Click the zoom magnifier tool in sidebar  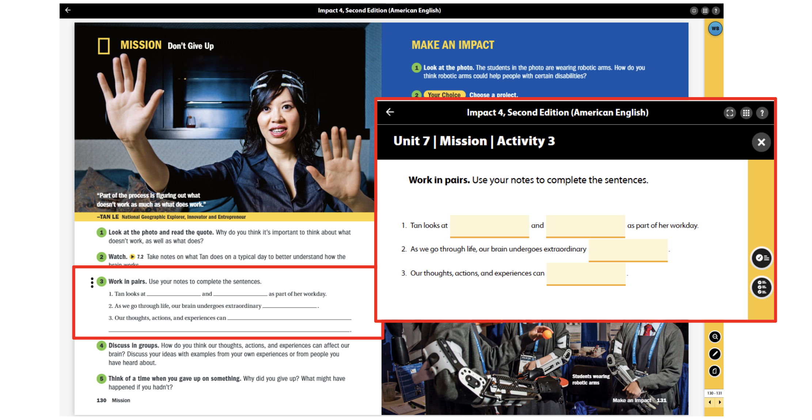point(715,337)
